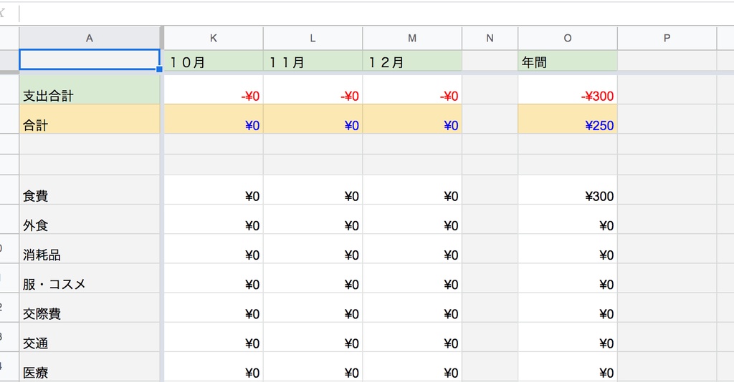Click 外食 value in 年間 column
This screenshot has width=734, height=382.
[x=568, y=219]
